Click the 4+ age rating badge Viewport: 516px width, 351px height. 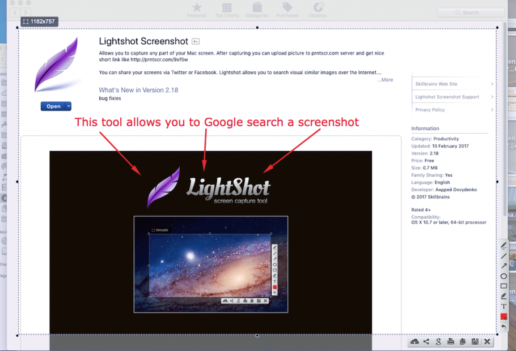click(196, 41)
